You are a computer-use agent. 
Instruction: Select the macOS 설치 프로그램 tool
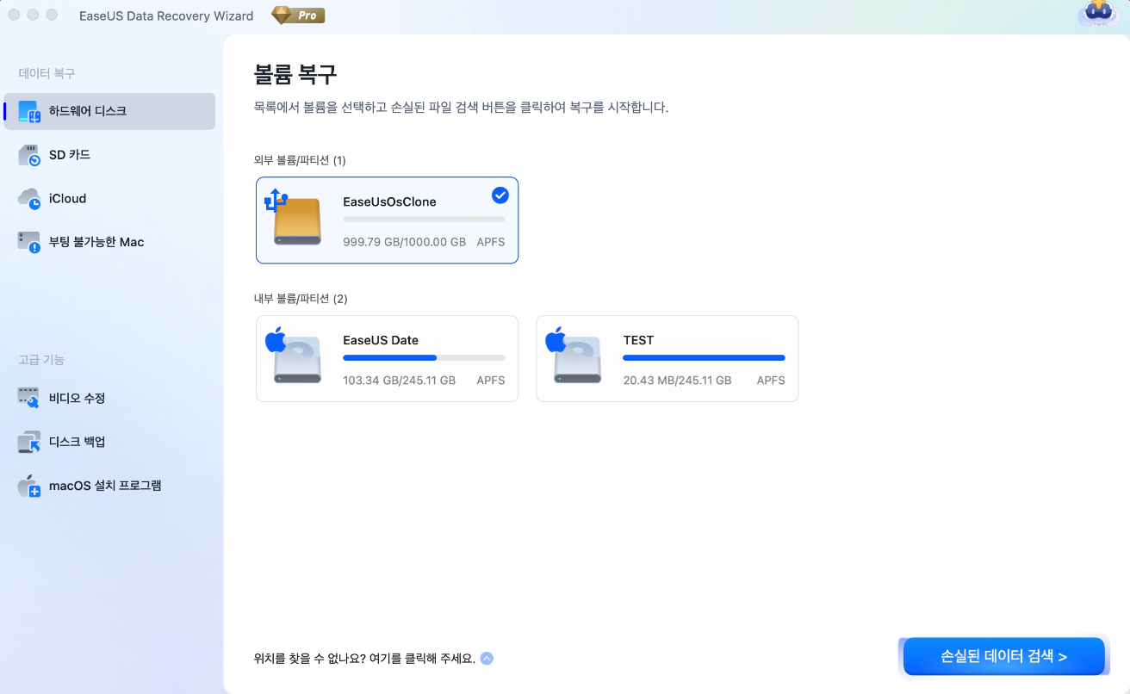pyautogui.click(x=103, y=485)
